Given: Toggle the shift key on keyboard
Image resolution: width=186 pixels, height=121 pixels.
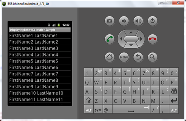Looking at the screenshot, I should [x=89, y=100].
